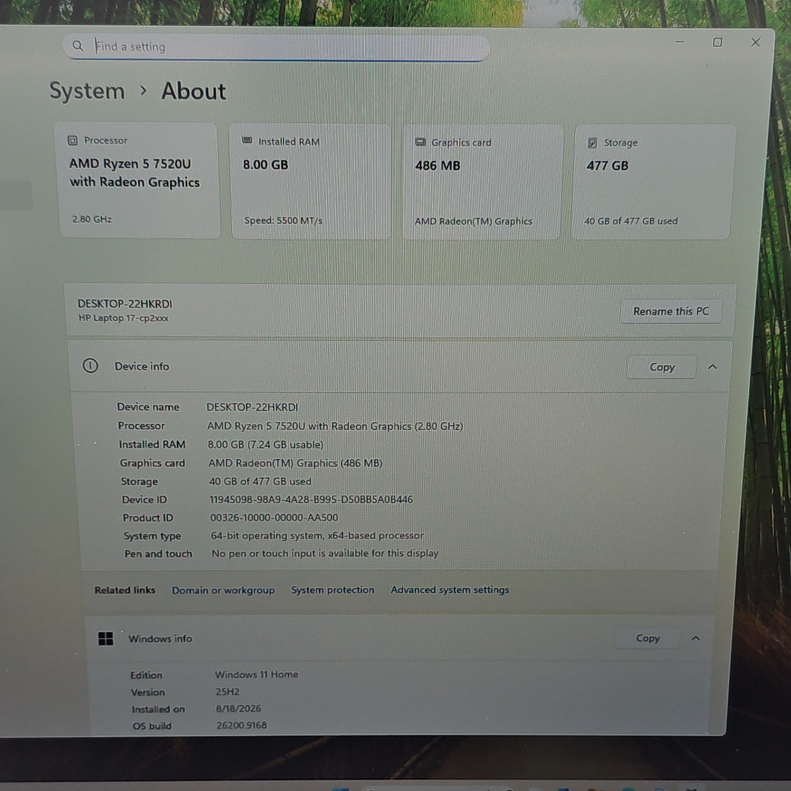Copy the Windows info details
Image resolution: width=791 pixels, height=791 pixels.
(x=648, y=638)
